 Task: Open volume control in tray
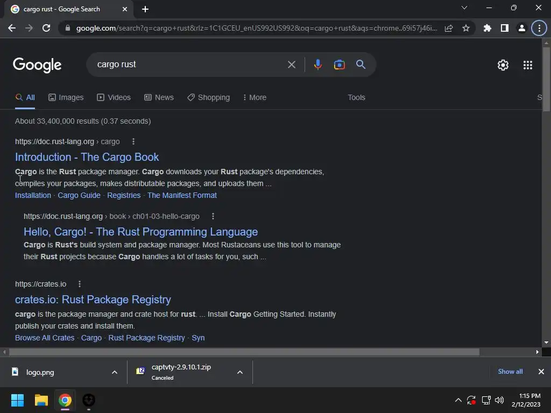499,400
